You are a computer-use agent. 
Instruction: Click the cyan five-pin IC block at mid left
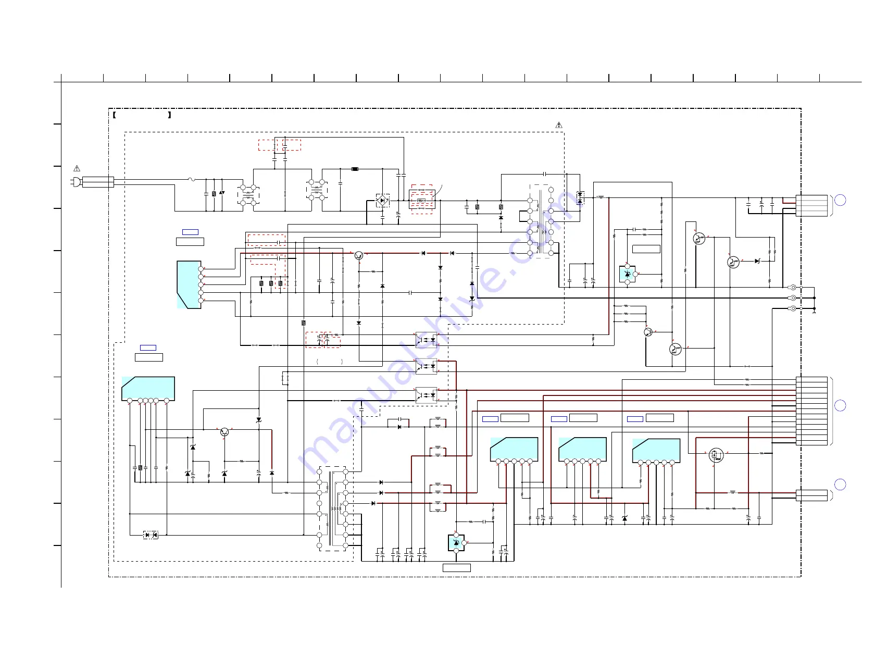click(190, 285)
